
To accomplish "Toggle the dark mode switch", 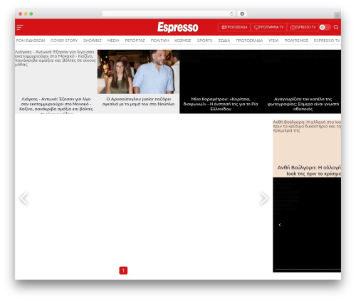I will pos(325,27).
